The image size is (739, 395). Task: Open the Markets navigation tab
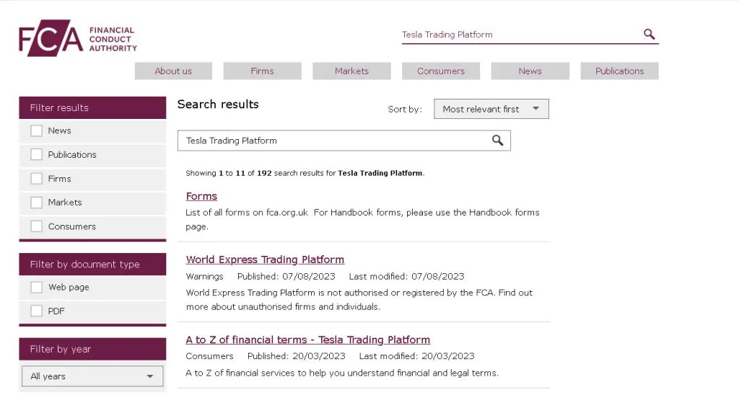click(x=351, y=71)
